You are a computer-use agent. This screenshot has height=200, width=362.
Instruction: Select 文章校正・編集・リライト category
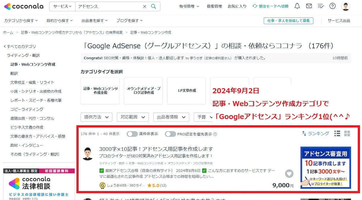(32, 82)
